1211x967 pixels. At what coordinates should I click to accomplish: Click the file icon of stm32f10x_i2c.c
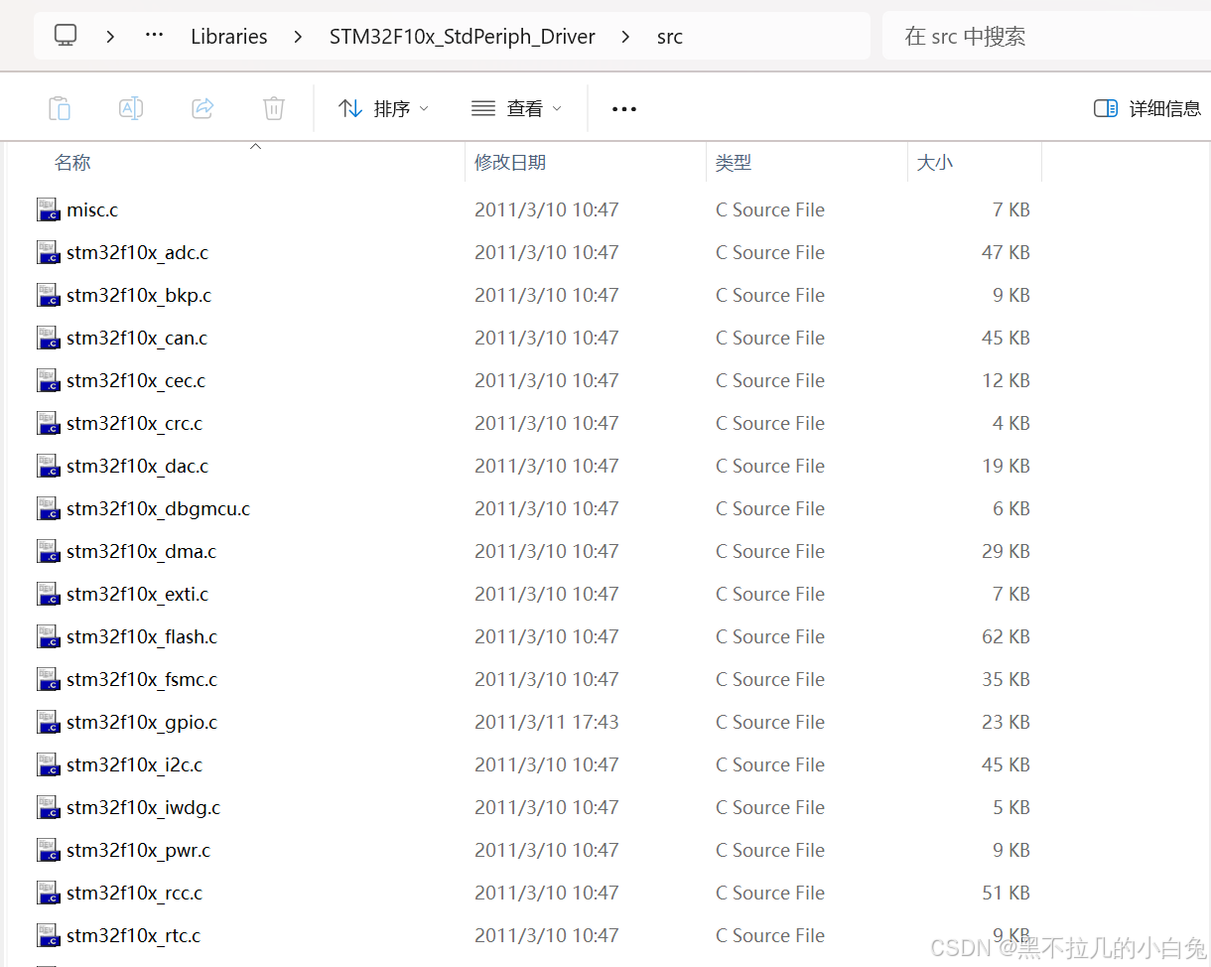click(49, 764)
